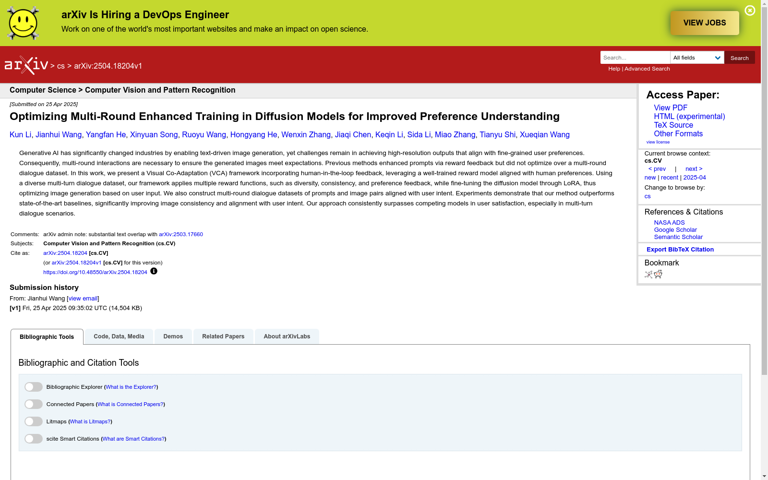Open author Tianyu Shi link
The width and height of the screenshot is (768, 480).
497,135
